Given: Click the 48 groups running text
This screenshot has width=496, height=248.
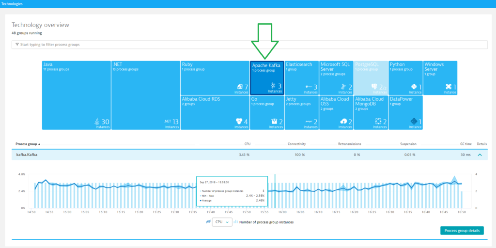Looking at the screenshot, I should tap(27, 33).
